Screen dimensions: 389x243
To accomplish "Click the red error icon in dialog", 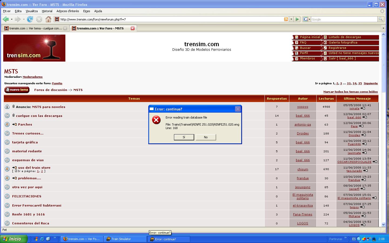I will point(156,120).
